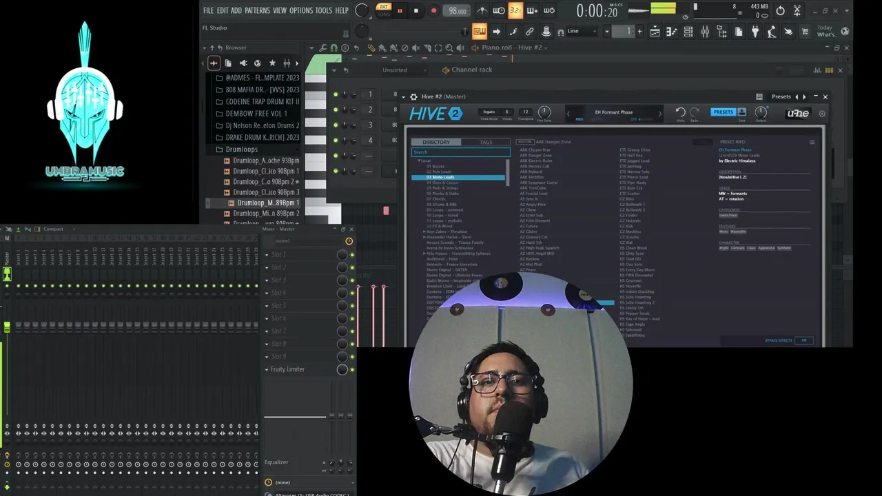Open the piano roll wrench tools icon
Screen dimensions: 882x496
click(322, 48)
